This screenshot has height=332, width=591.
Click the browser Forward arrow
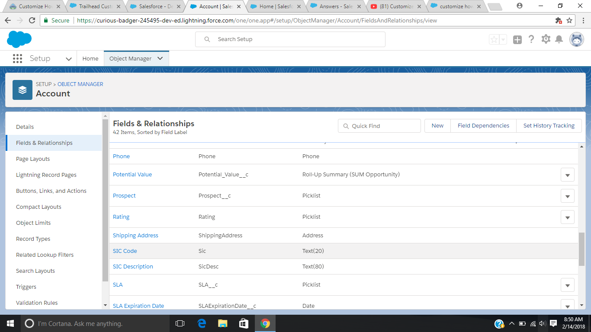(20, 20)
